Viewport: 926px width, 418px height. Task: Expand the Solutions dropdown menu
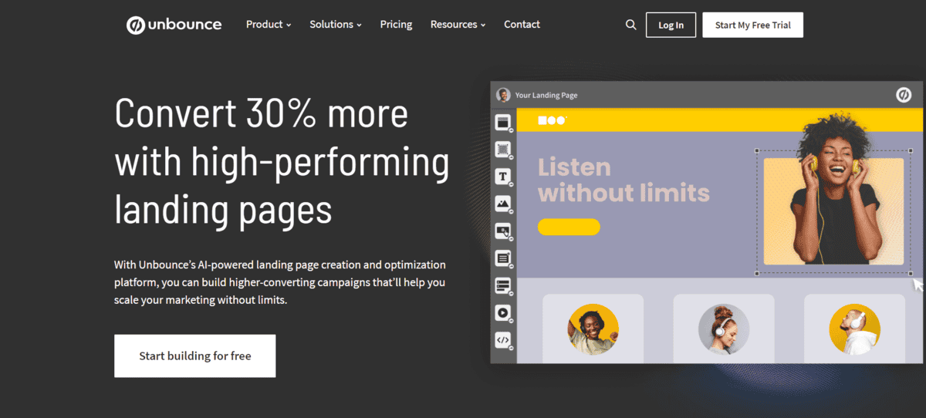335,25
